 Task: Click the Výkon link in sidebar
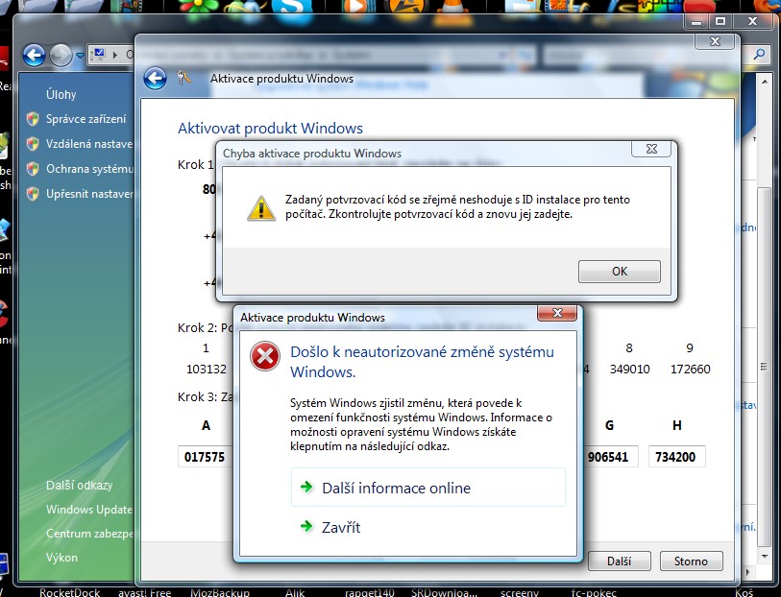click(61, 558)
